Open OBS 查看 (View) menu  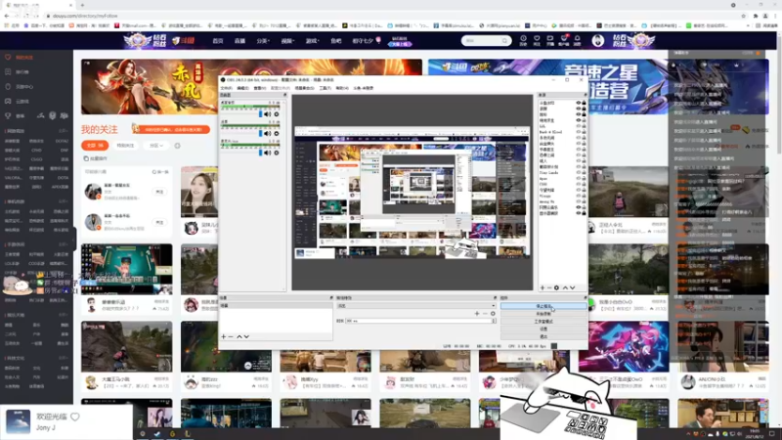260,88
